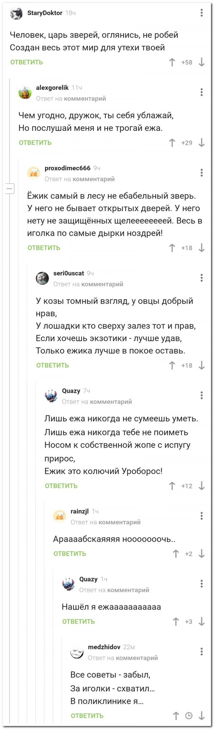Open kebab menu on rainzjl's comment

pos(202,516)
